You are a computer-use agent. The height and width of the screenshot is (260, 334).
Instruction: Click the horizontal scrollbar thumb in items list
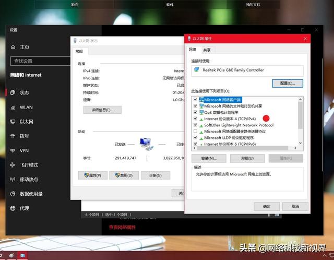(243, 148)
